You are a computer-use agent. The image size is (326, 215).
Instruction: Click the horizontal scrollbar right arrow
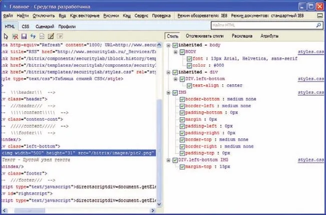click(153, 210)
